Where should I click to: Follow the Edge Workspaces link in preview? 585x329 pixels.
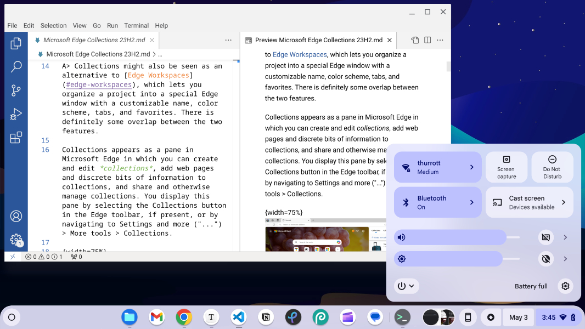(x=300, y=54)
